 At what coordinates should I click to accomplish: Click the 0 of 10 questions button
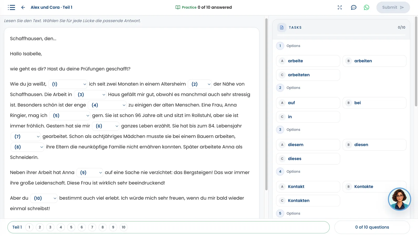pyautogui.click(x=372, y=227)
